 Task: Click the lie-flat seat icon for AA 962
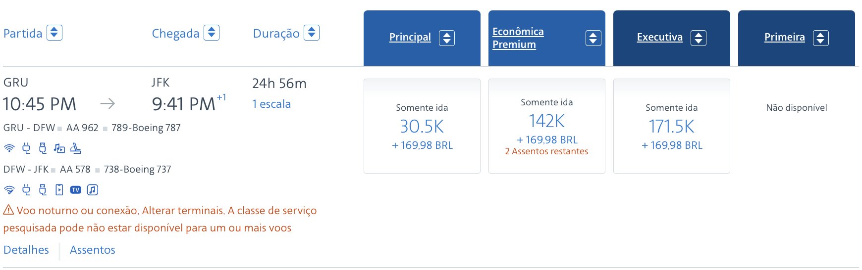coord(76,148)
